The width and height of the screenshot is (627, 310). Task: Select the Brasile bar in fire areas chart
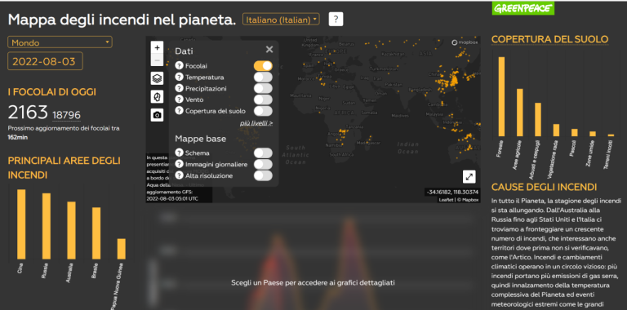(96, 233)
